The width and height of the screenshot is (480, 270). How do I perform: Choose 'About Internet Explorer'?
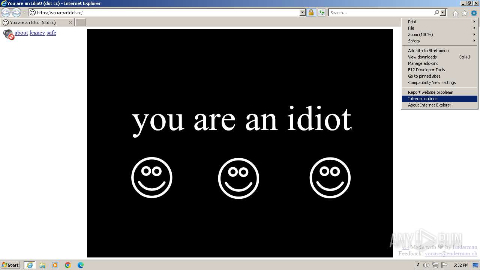pos(439,105)
